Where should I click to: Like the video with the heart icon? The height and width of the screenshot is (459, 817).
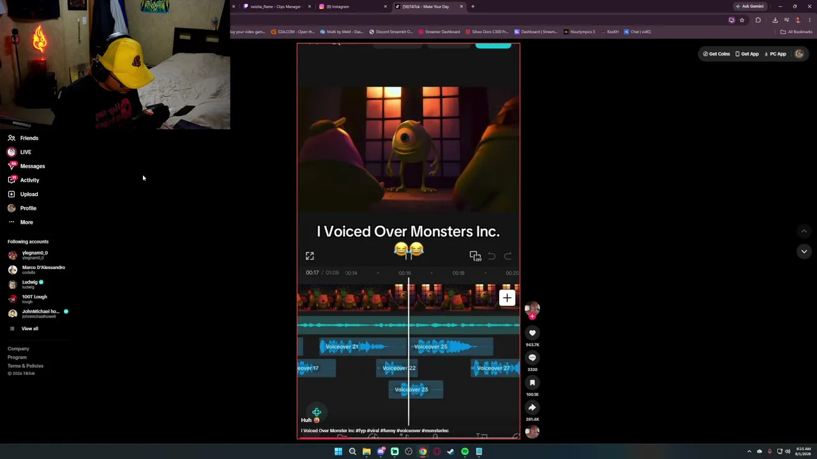click(x=532, y=333)
